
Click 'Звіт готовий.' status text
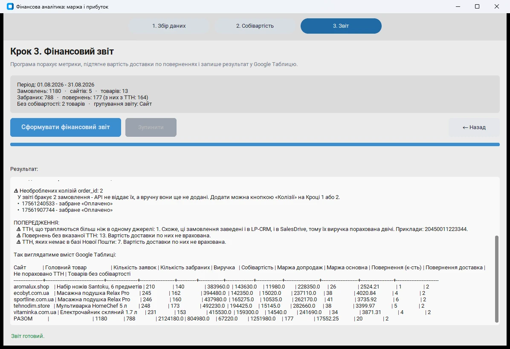tap(28, 336)
